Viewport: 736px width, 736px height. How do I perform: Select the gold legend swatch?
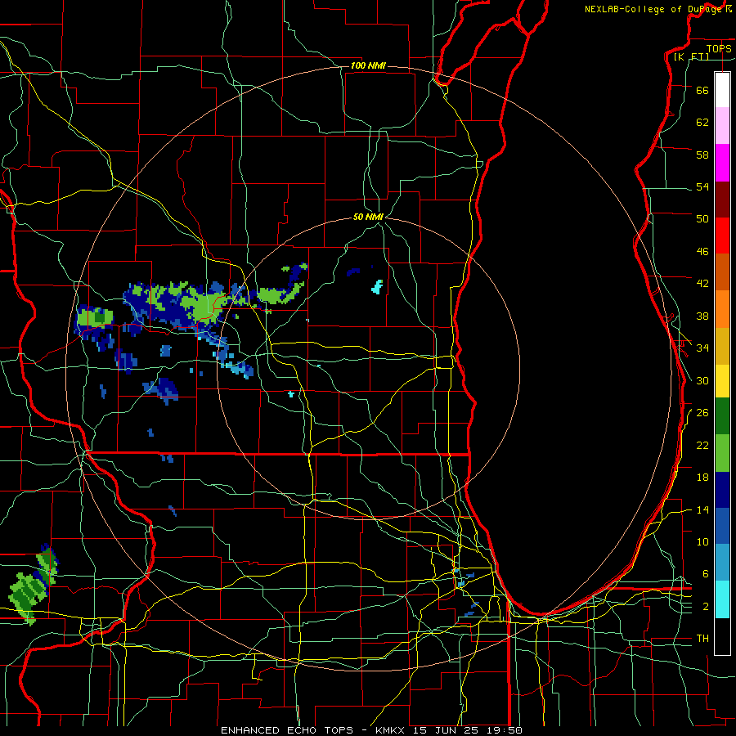tap(722, 347)
